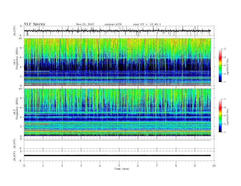Click the ch.2 spectrogram plot
The height and width of the screenshot is (186, 241).
117,112
